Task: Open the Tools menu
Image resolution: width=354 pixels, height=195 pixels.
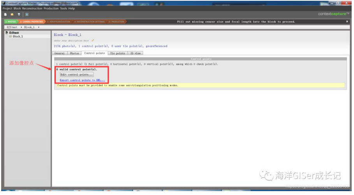Action: tap(63, 8)
